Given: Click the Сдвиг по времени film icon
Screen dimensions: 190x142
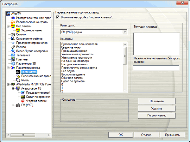Looking at the screenshot, I should [23, 97].
